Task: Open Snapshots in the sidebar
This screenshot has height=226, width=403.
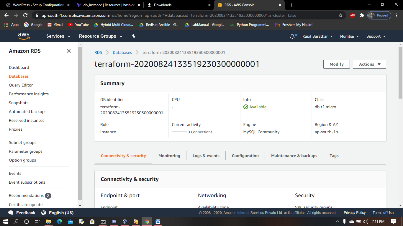Action: 19,103
